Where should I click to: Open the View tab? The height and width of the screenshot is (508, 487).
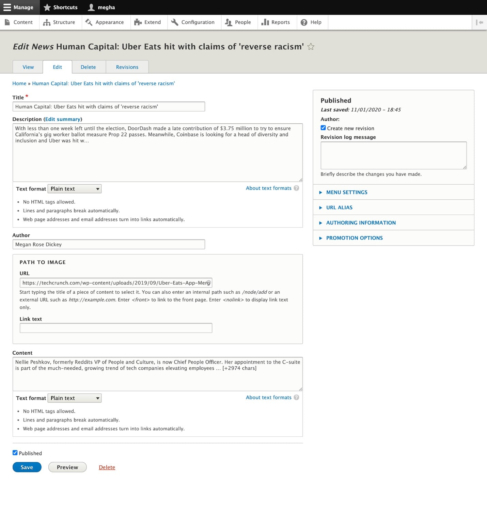click(28, 67)
